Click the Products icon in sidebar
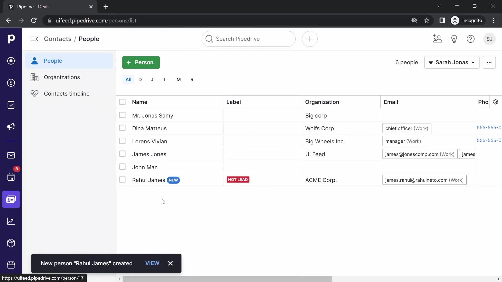 click(11, 243)
